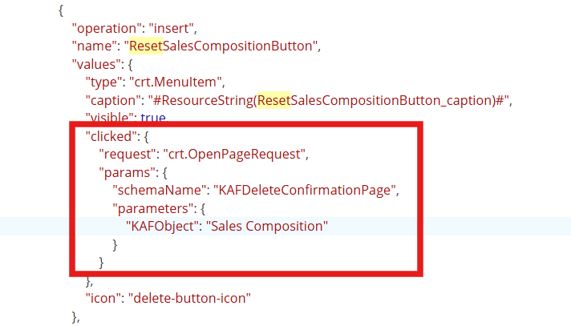Click the "delete-button-icon" value
This screenshot has width=571, height=326.
[x=190, y=298]
